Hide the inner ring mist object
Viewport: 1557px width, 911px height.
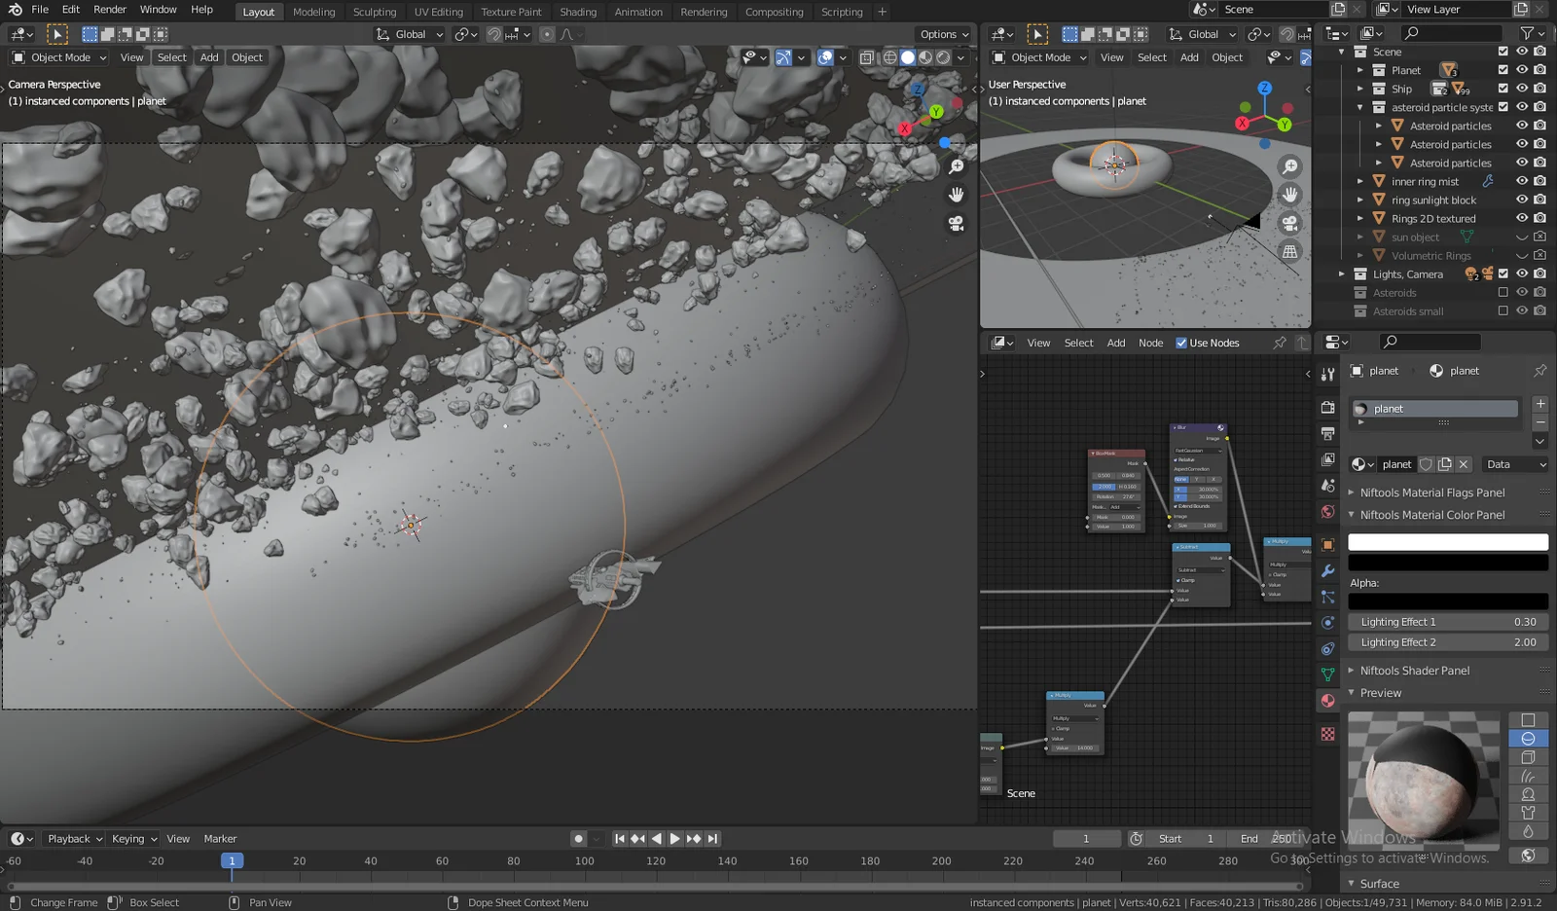pos(1521,181)
